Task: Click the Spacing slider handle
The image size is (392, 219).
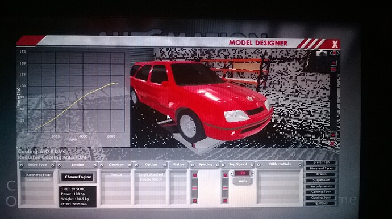Action: pyautogui.click(x=195, y=188)
